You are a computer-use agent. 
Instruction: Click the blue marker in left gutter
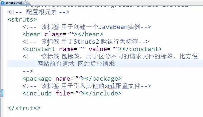[2, 93]
